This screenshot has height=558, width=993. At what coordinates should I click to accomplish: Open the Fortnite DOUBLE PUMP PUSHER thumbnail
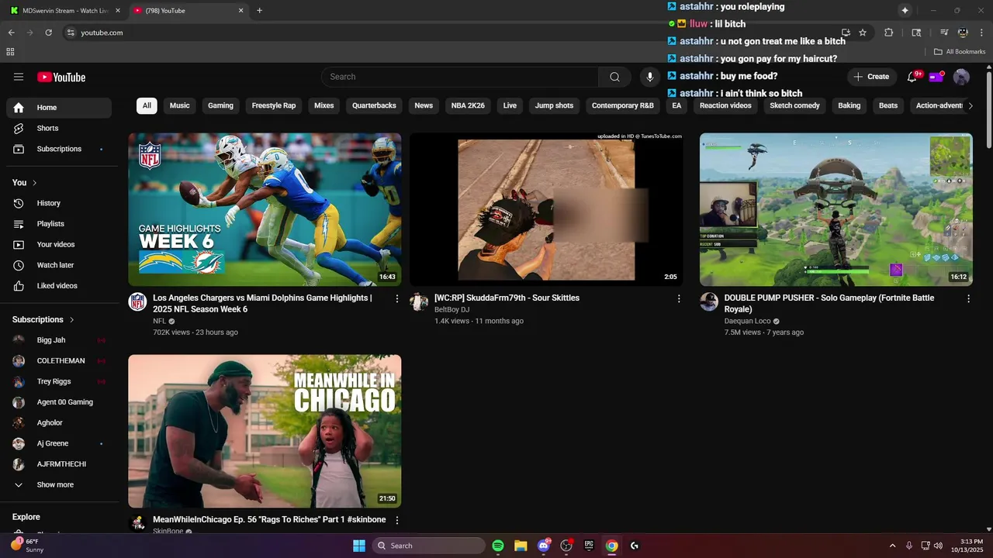click(836, 209)
